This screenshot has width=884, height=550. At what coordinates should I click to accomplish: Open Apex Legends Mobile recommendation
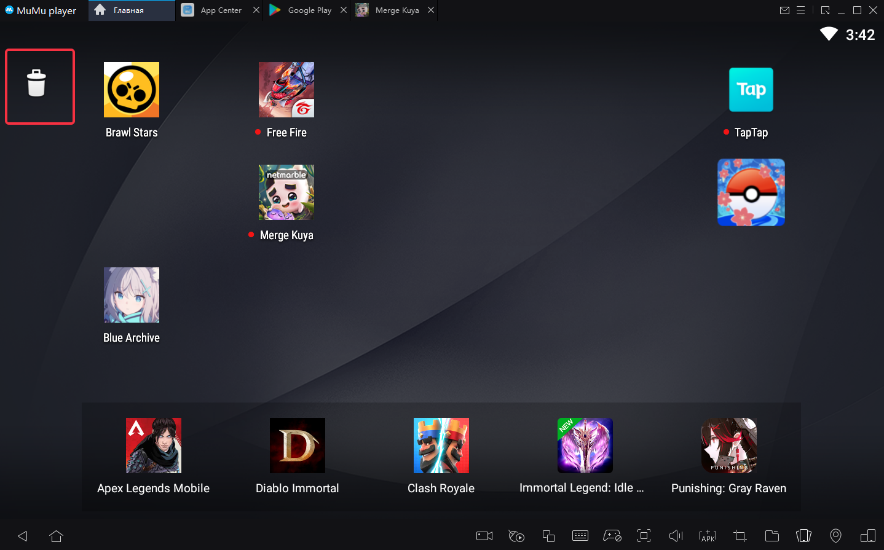coord(154,446)
